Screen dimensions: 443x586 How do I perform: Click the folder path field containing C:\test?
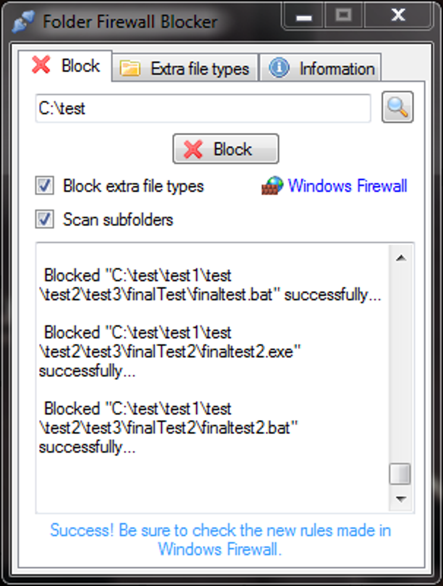click(x=203, y=108)
